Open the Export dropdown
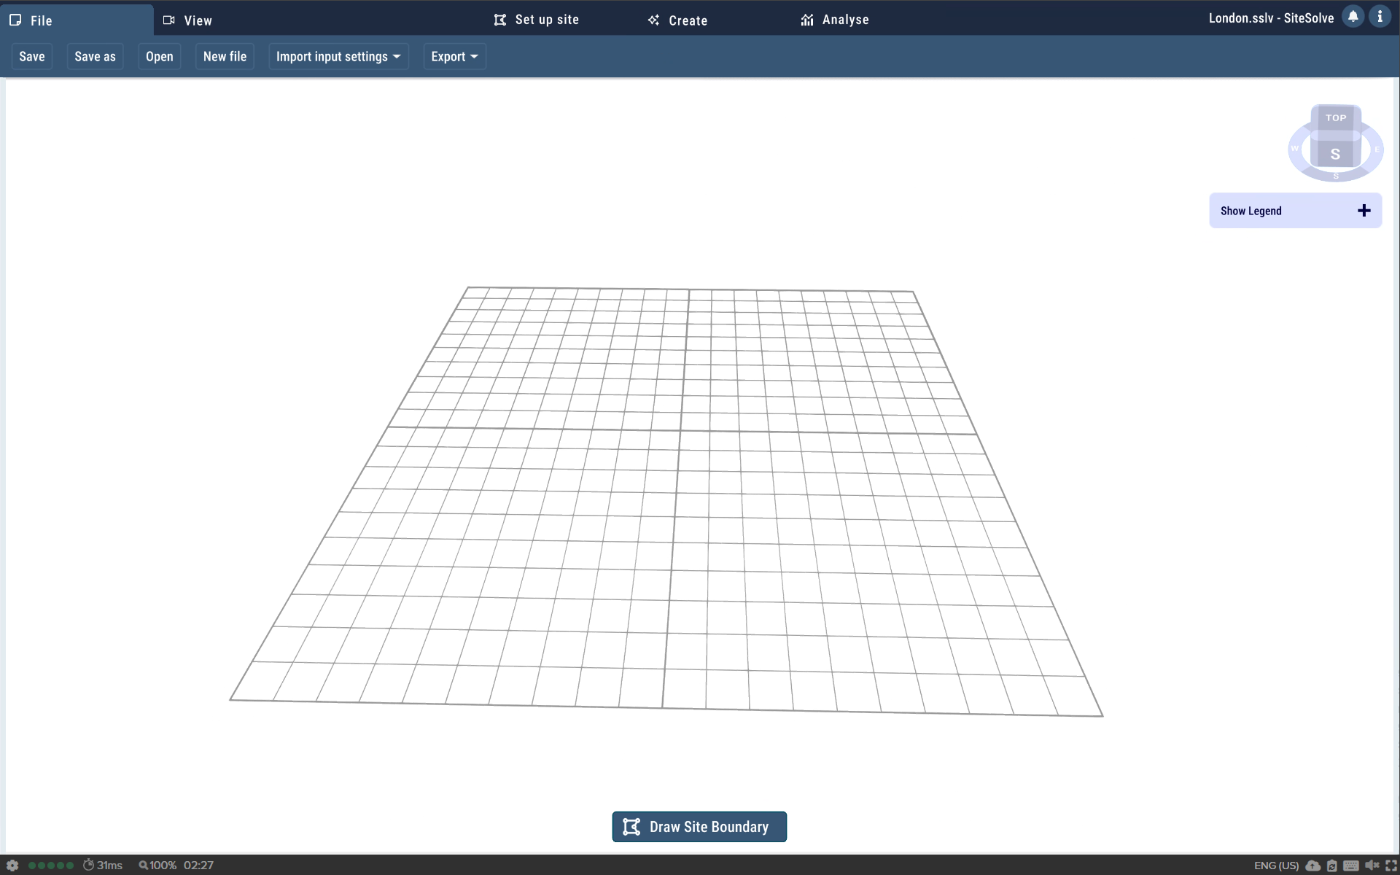 454,57
